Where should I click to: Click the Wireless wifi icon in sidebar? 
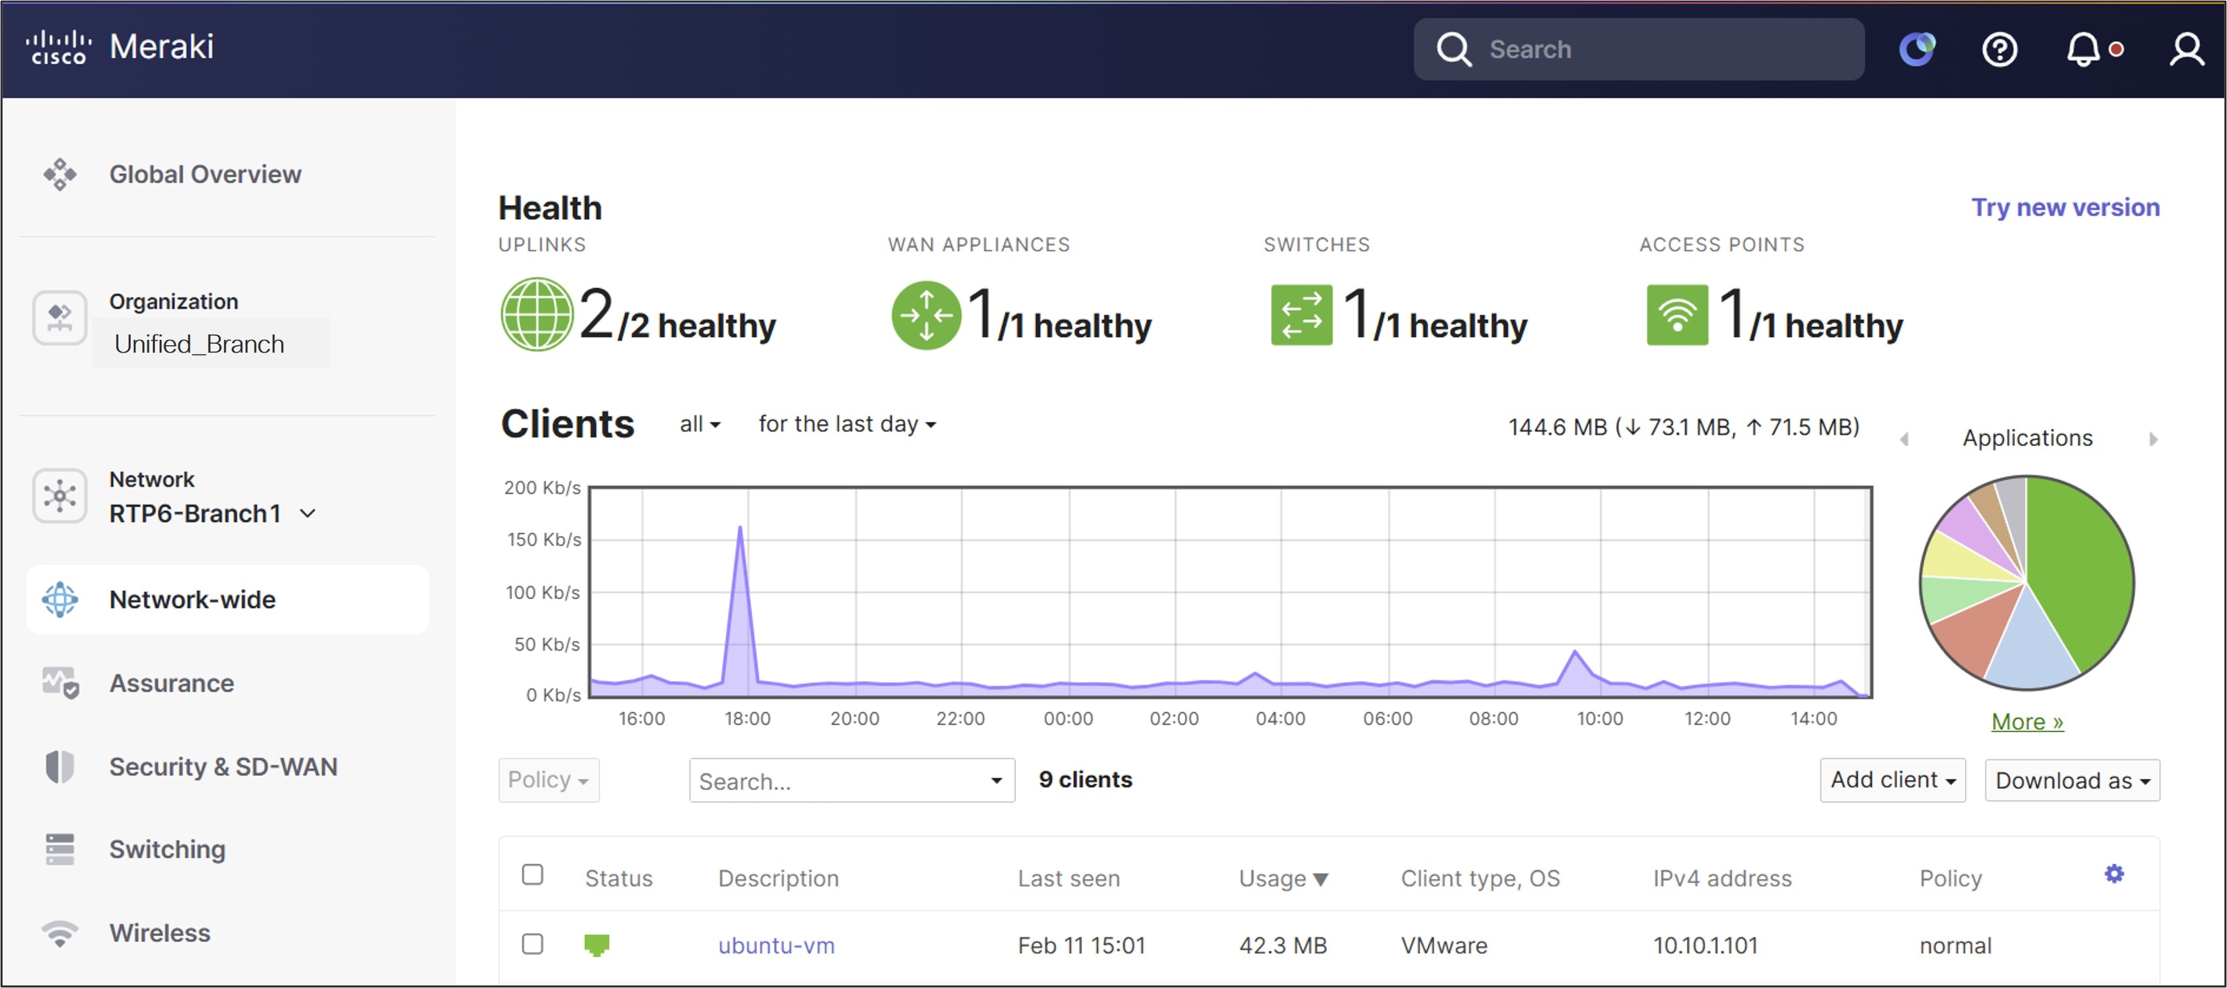[60, 933]
